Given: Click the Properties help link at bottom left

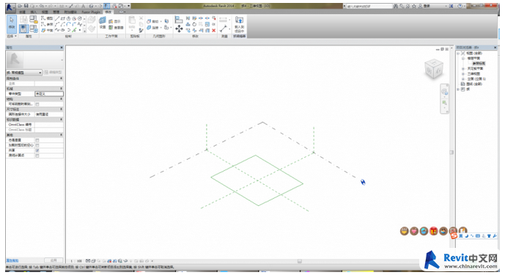Looking at the screenshot, I should coord(12,260).
